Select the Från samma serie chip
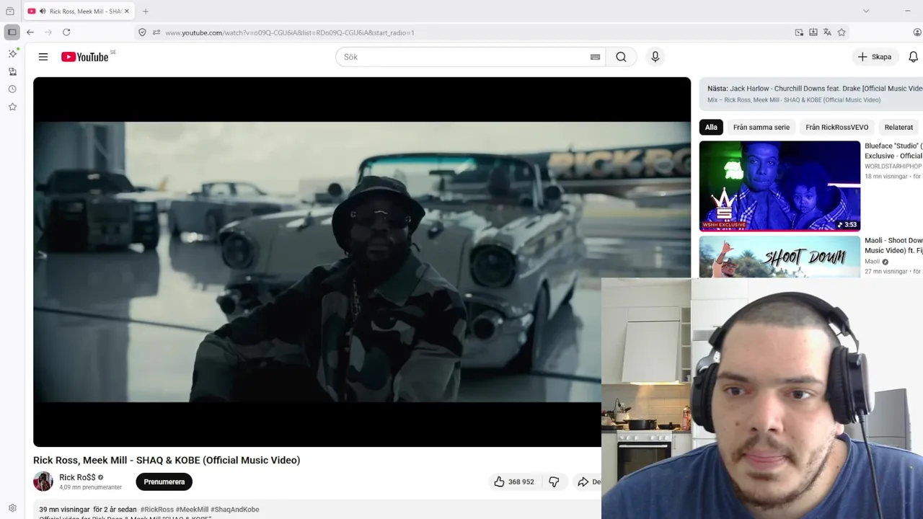The image size is (923, 519). tap(761, 127)
